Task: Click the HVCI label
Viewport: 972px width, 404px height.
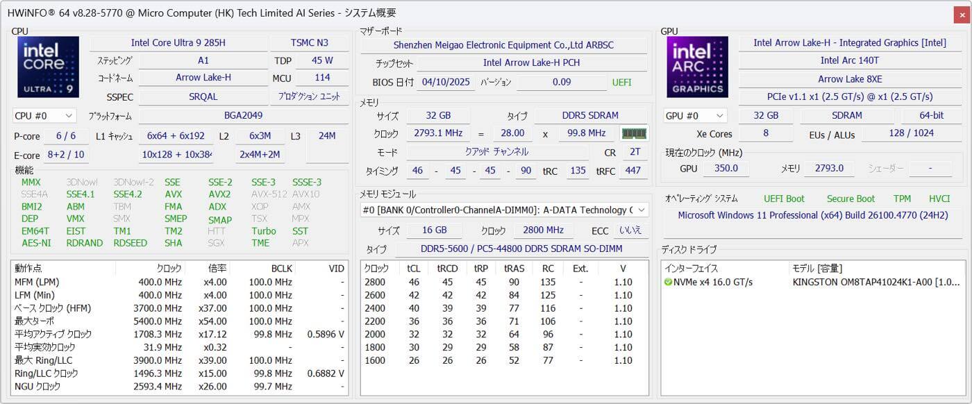Action: [939, 199]
